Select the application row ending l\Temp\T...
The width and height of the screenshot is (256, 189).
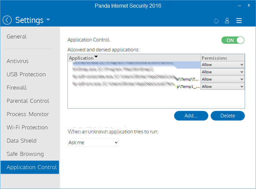[x=134, y=79]
